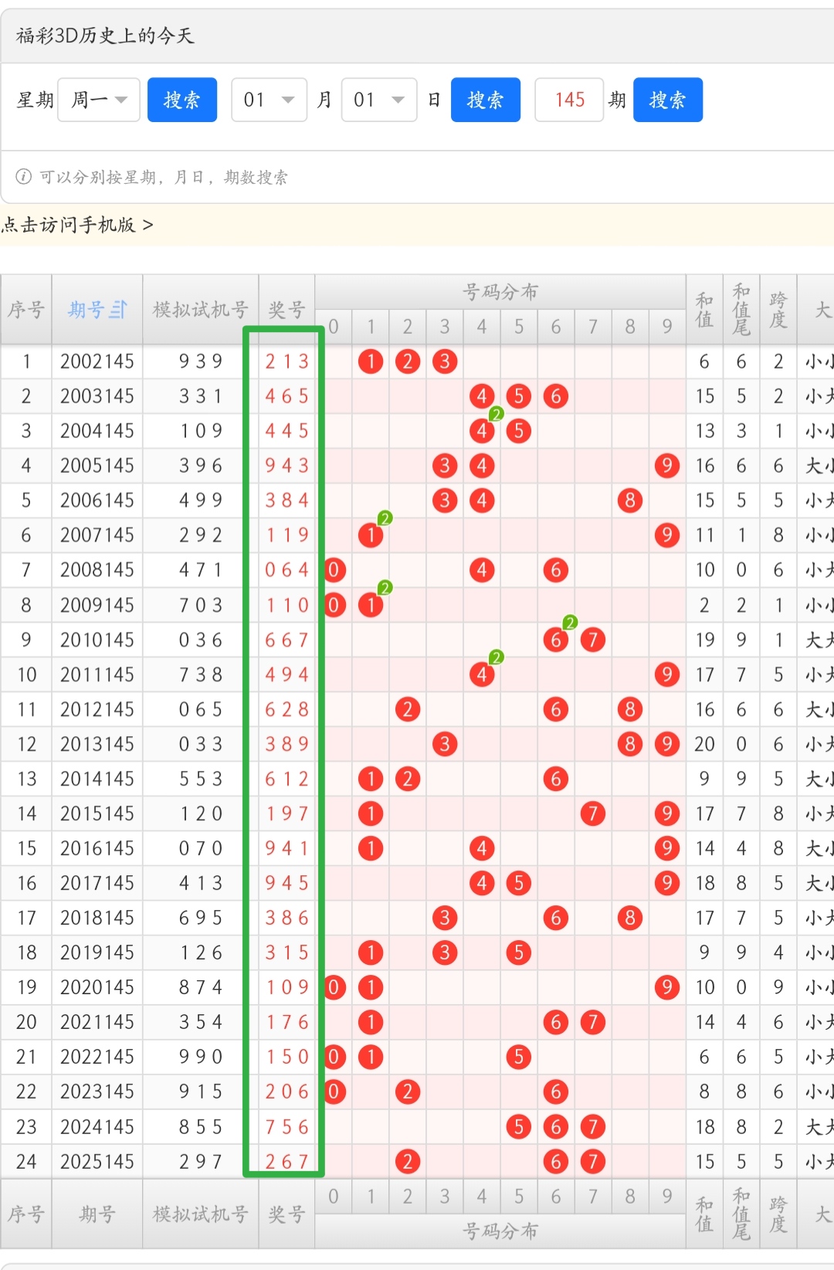834x1270 pixels.
Task: Select issue number 2020145
Action: pyautogui.click(x=97, y=987)
